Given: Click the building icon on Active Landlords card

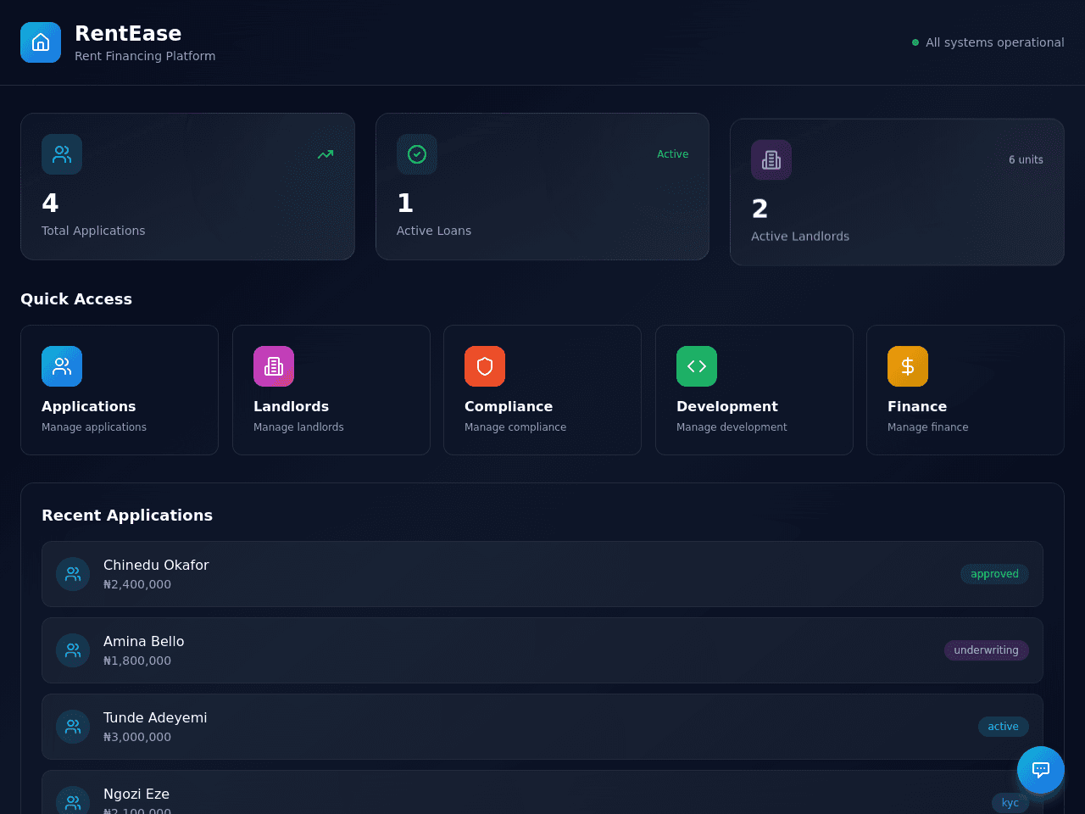Looking at the screenshot, I should point(771,159).
